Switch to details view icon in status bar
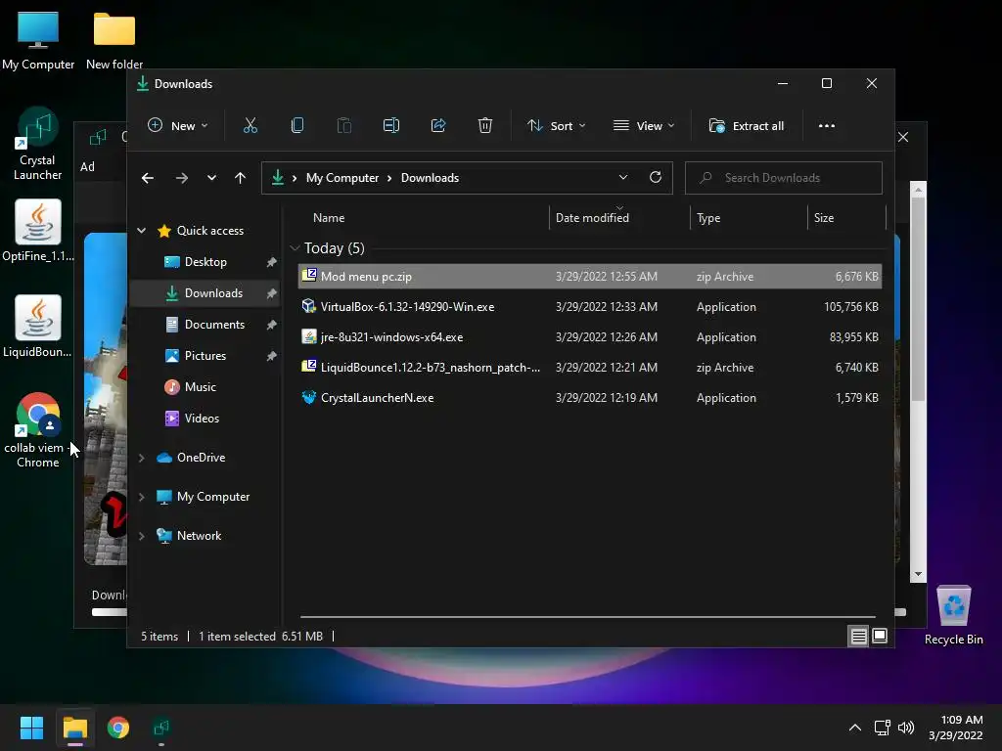 click(x=858, y=636)
